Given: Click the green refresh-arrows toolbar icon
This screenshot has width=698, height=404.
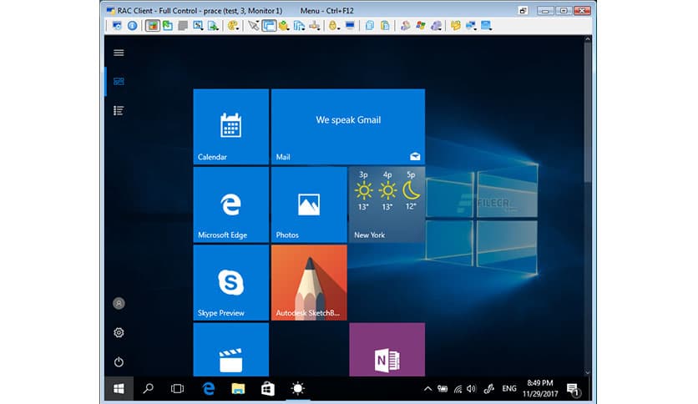Looking at the screenshot, I should [x=167, y=26].
